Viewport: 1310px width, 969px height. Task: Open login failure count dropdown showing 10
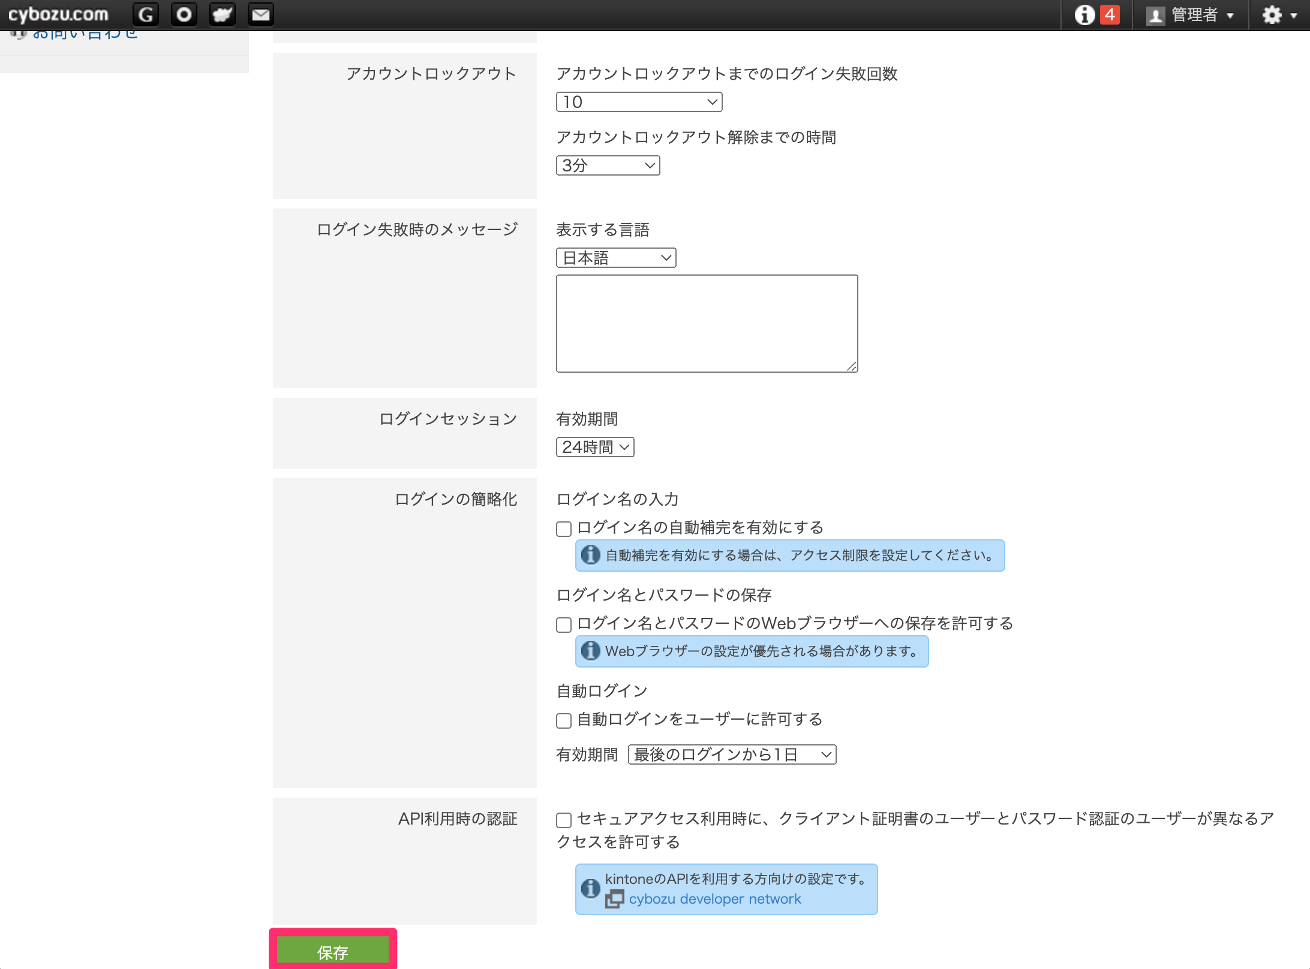639,102
